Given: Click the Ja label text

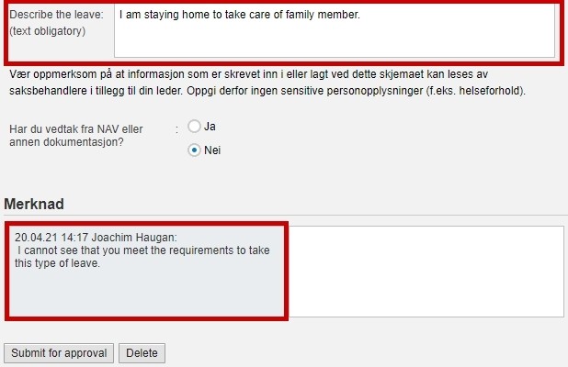Looking at the screenshot, I should 210,127.
